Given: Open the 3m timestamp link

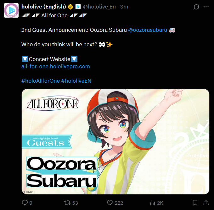Looking at the screenshot, I should point(124,7).
